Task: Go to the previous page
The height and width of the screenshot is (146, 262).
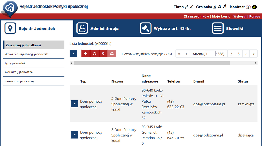Action: point(187,54)
